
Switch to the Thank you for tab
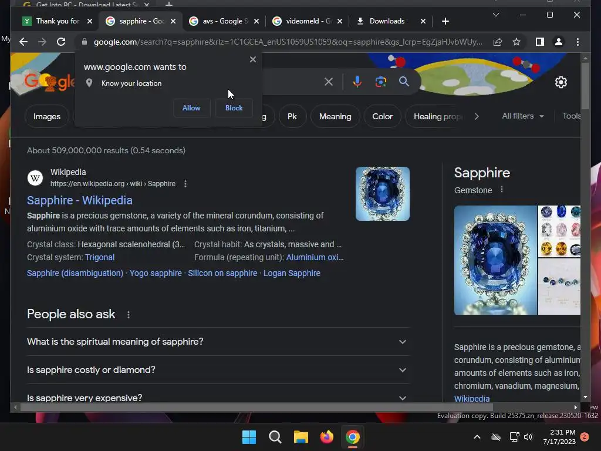(x=57, y=21)
